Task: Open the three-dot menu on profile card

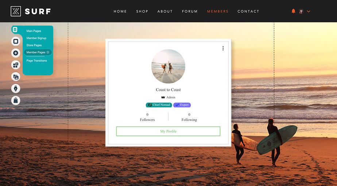Action: click(x=223, y=48)
